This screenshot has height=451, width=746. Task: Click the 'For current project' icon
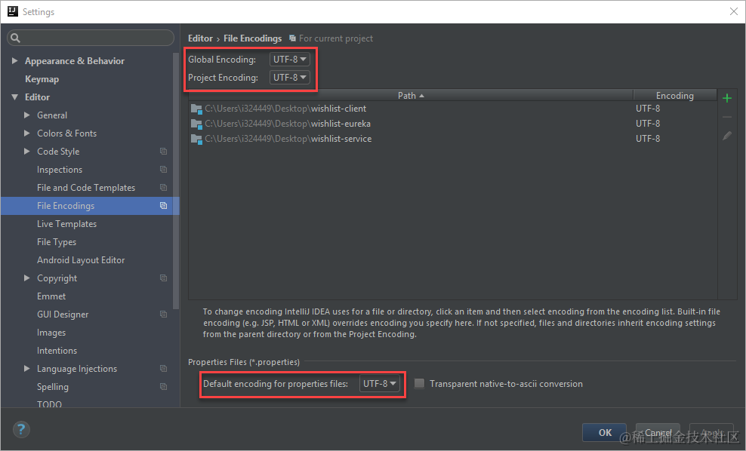[293, 38]
